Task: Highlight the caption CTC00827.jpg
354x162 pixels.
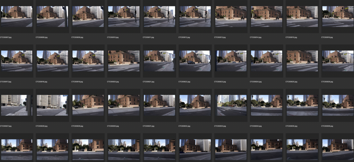Action: (x=6, y=126)
